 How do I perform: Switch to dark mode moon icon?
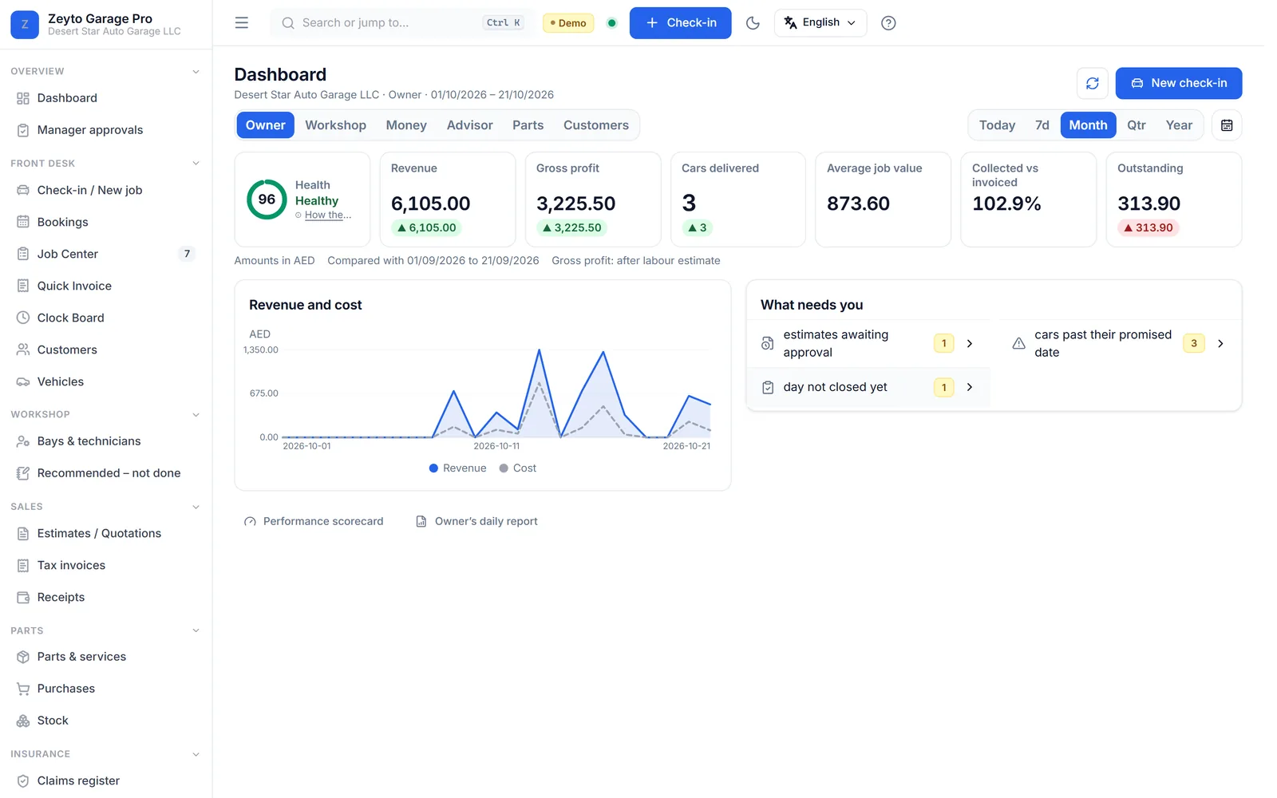(753, 23)
